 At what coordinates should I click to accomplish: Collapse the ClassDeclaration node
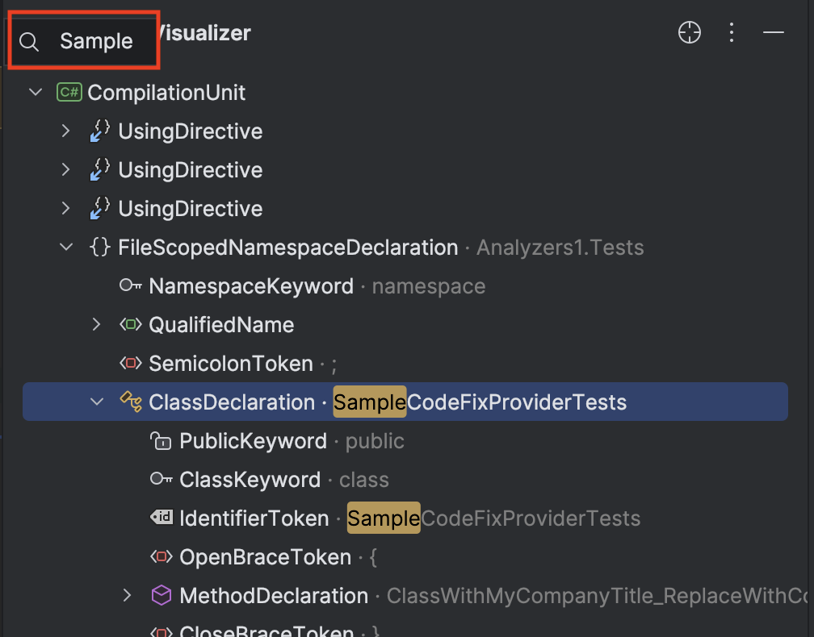[97, 402]
